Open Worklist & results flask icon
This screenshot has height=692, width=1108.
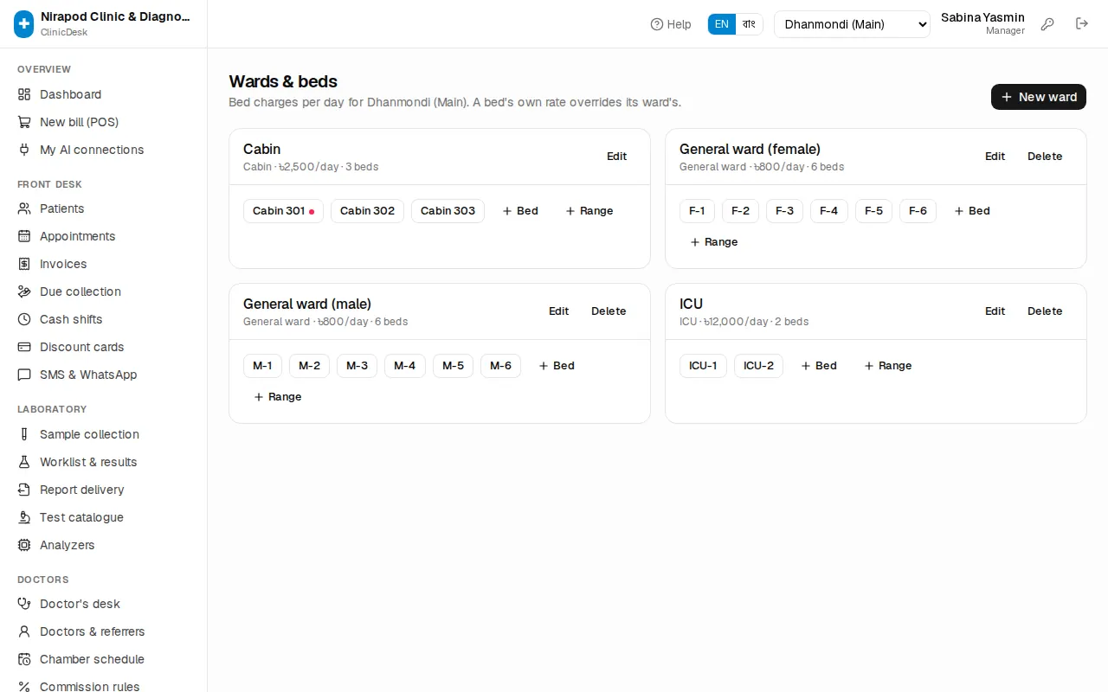[x=24, y=462]
